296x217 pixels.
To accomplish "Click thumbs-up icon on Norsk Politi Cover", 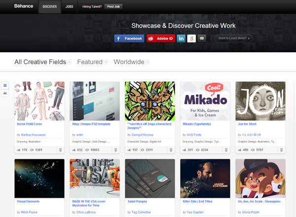I will (x=19, y=150).
